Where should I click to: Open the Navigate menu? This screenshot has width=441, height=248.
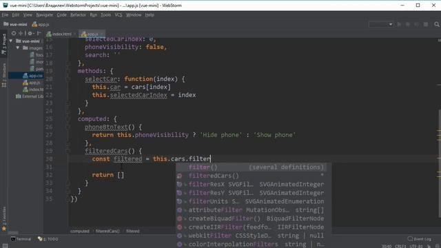[x=44, y=15]
